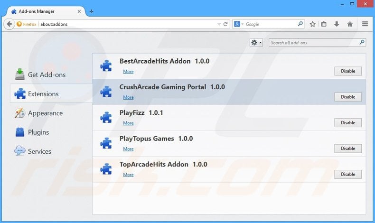Click the BestArcadeHits puzzle piece icon

(x=106, y=66)
